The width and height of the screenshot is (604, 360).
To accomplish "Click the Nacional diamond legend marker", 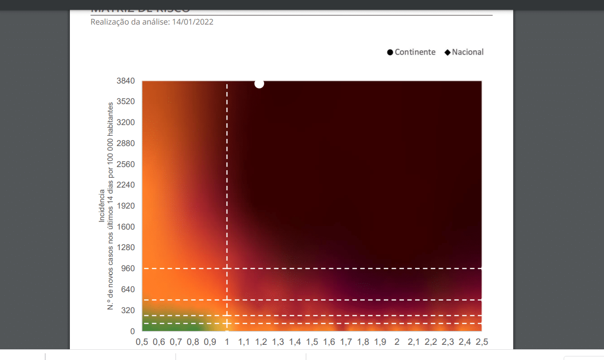I will [447, 53].
